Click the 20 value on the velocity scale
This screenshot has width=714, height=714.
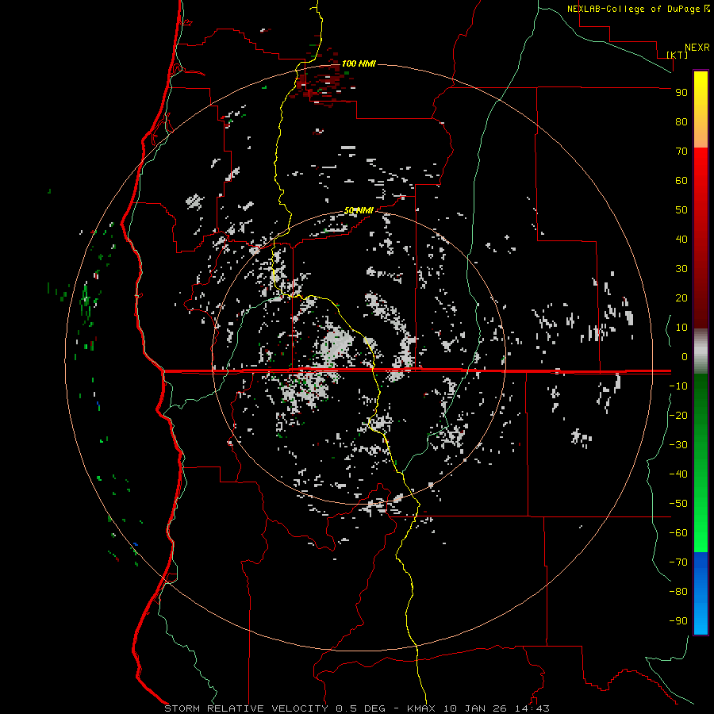pyautogui.click(x=681, y=298)
